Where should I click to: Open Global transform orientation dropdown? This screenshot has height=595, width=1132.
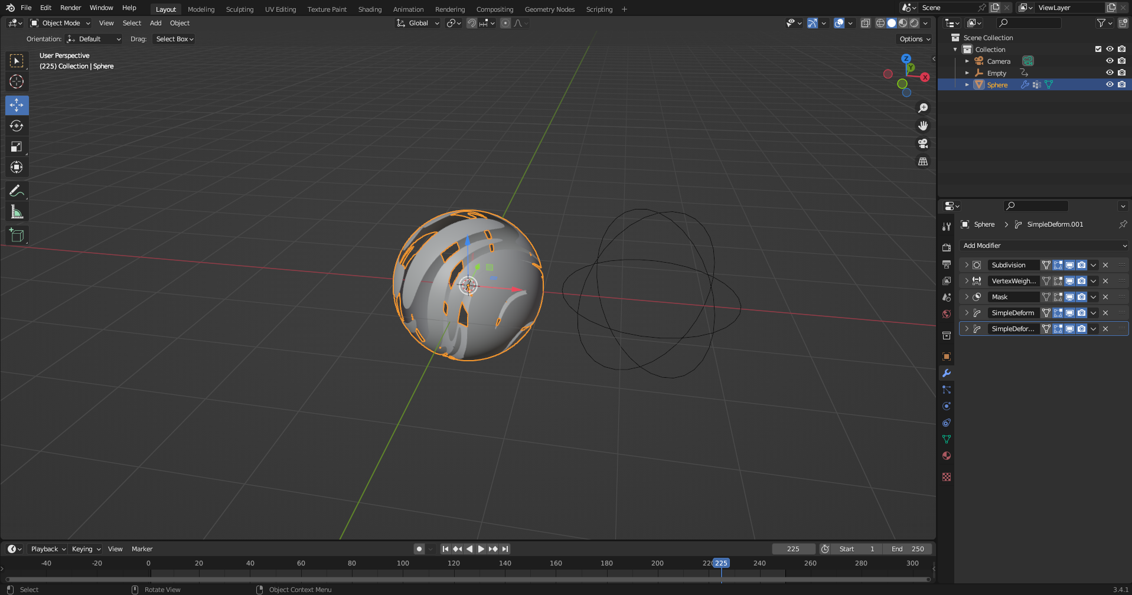tap(418, 23)
